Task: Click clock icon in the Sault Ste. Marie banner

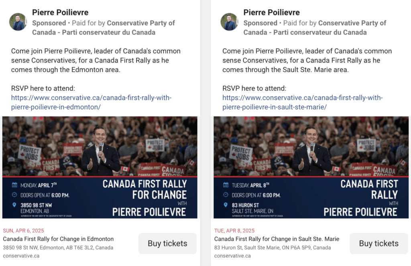Action: 226,195
